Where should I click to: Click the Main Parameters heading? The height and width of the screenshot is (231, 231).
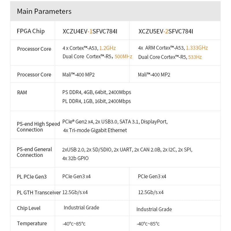[44, 12]
